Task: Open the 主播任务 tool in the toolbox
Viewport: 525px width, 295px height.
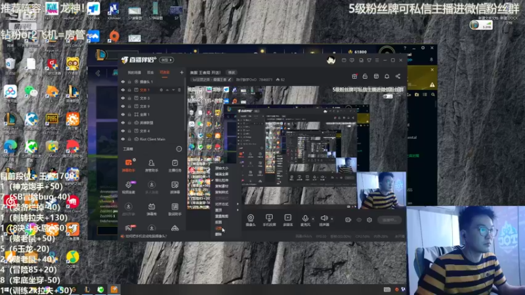Action: pyautogui.click(x=175, y=165)
